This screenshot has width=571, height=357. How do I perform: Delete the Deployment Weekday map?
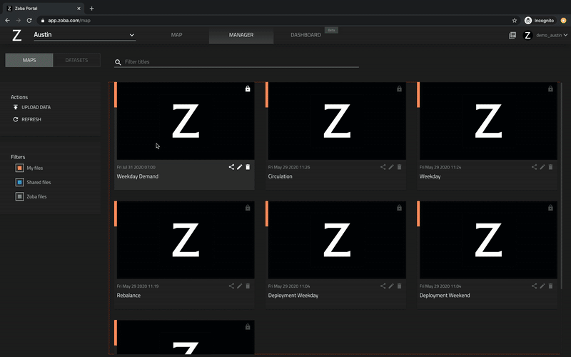(399, 286)
